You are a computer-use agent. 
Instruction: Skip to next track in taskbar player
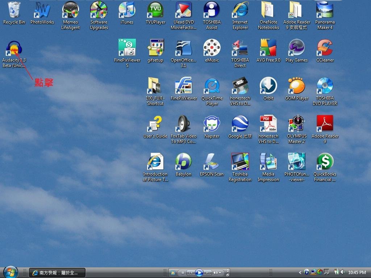(208, 273)
